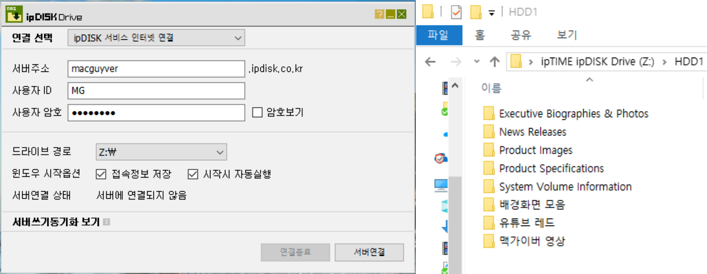This screenshot has width=707, height=274.
Task: Click the .ipdisk.co.kr domain suffix text
Action: click(276, 69)
